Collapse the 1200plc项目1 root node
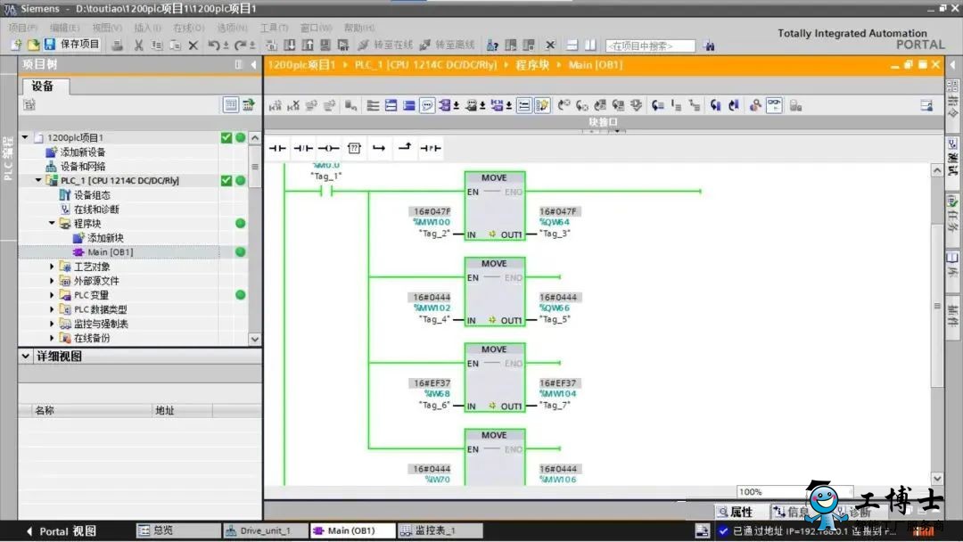The image size is (963, 542). [x=25, y=137]
